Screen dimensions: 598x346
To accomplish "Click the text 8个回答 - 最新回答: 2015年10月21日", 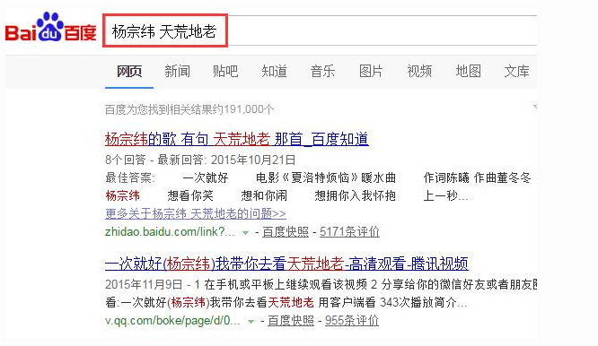I will 200,160.
